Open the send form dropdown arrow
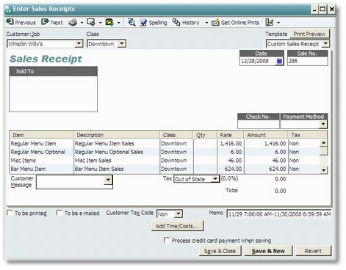Viewport: 346px width, 270px height. click(x=100, y=23)
